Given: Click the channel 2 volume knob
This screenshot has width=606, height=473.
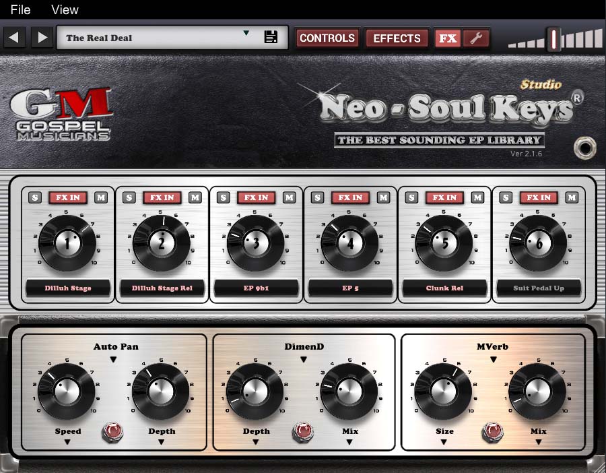Looking at the screenshot, I should (x=162, y=243).
